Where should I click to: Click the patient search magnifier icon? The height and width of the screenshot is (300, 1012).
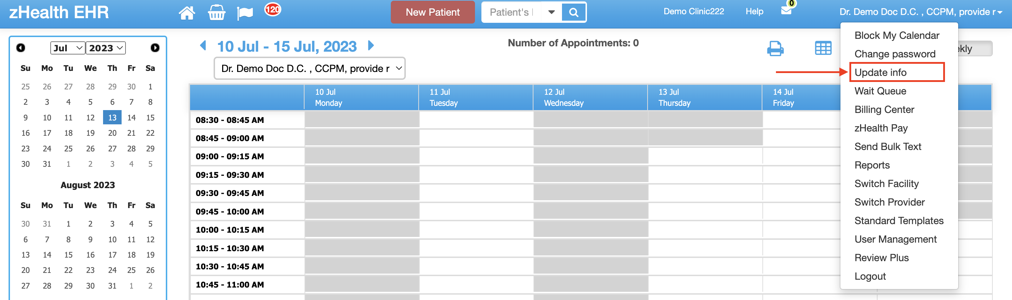(573, 12)
